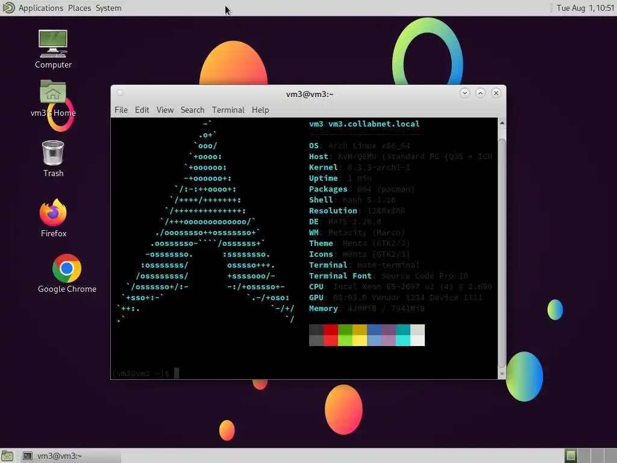Viewport: 617px width, 463px height.
Task: Click the vm3@vm3:~ taskbar button
Action: click(71, 456)
